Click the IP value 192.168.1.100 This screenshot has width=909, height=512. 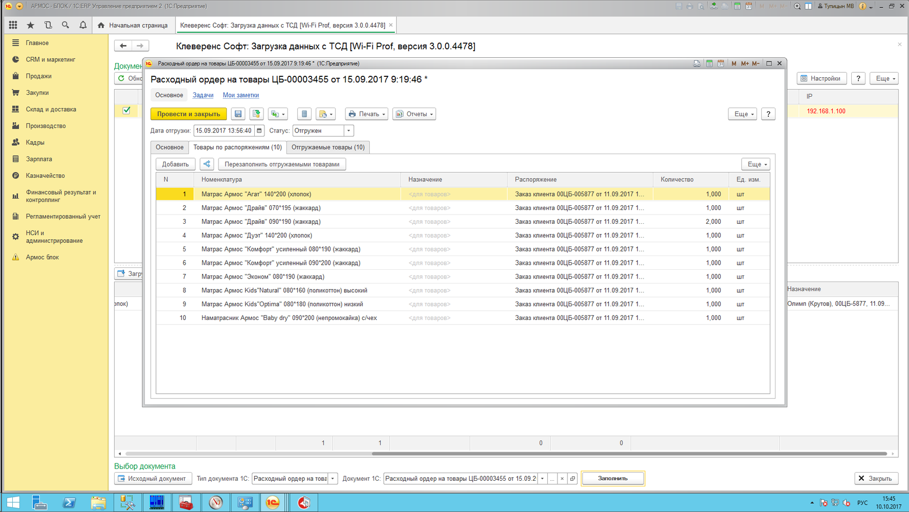coord(826,111)
